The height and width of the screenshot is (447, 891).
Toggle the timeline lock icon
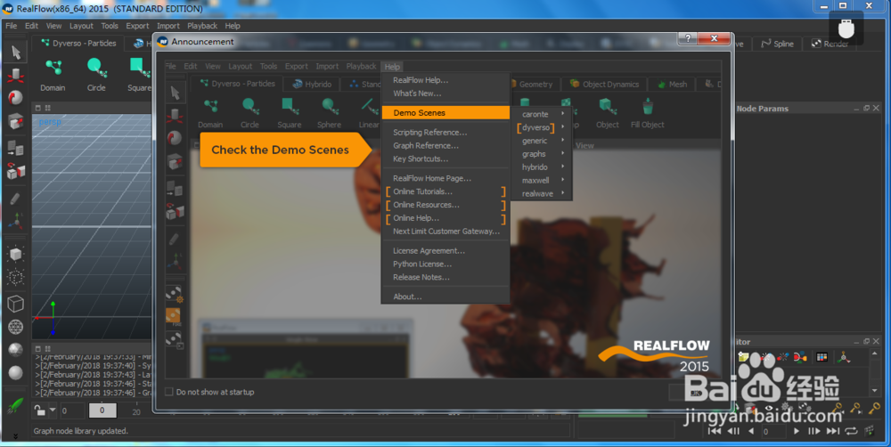[x=38, y=410]
